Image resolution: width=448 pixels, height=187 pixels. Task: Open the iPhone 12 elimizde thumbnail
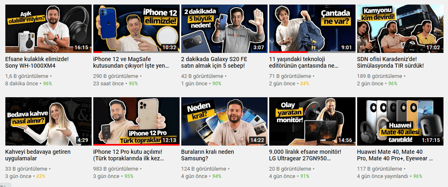[136, 29]
